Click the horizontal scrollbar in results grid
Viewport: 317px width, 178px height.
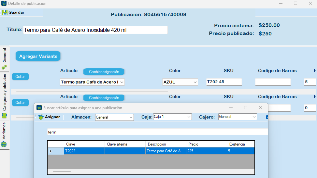[x=62, y=172]
